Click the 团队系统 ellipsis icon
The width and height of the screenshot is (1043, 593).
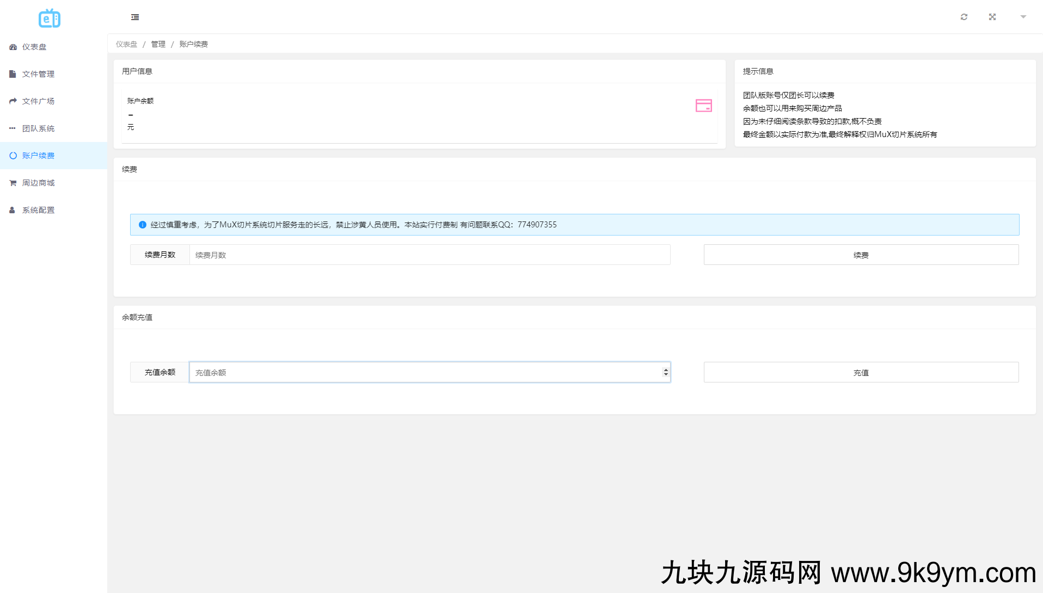[13, 128]
